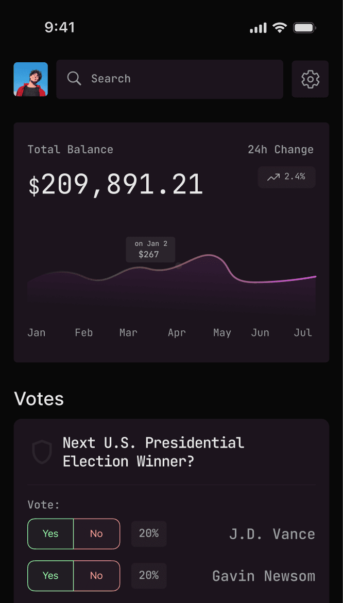Open the profile avatar photo
Viewport: 343px width, 603px height.
point(31,79)
